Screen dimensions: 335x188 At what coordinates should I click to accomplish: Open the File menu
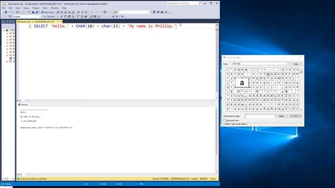coord(4,8)
